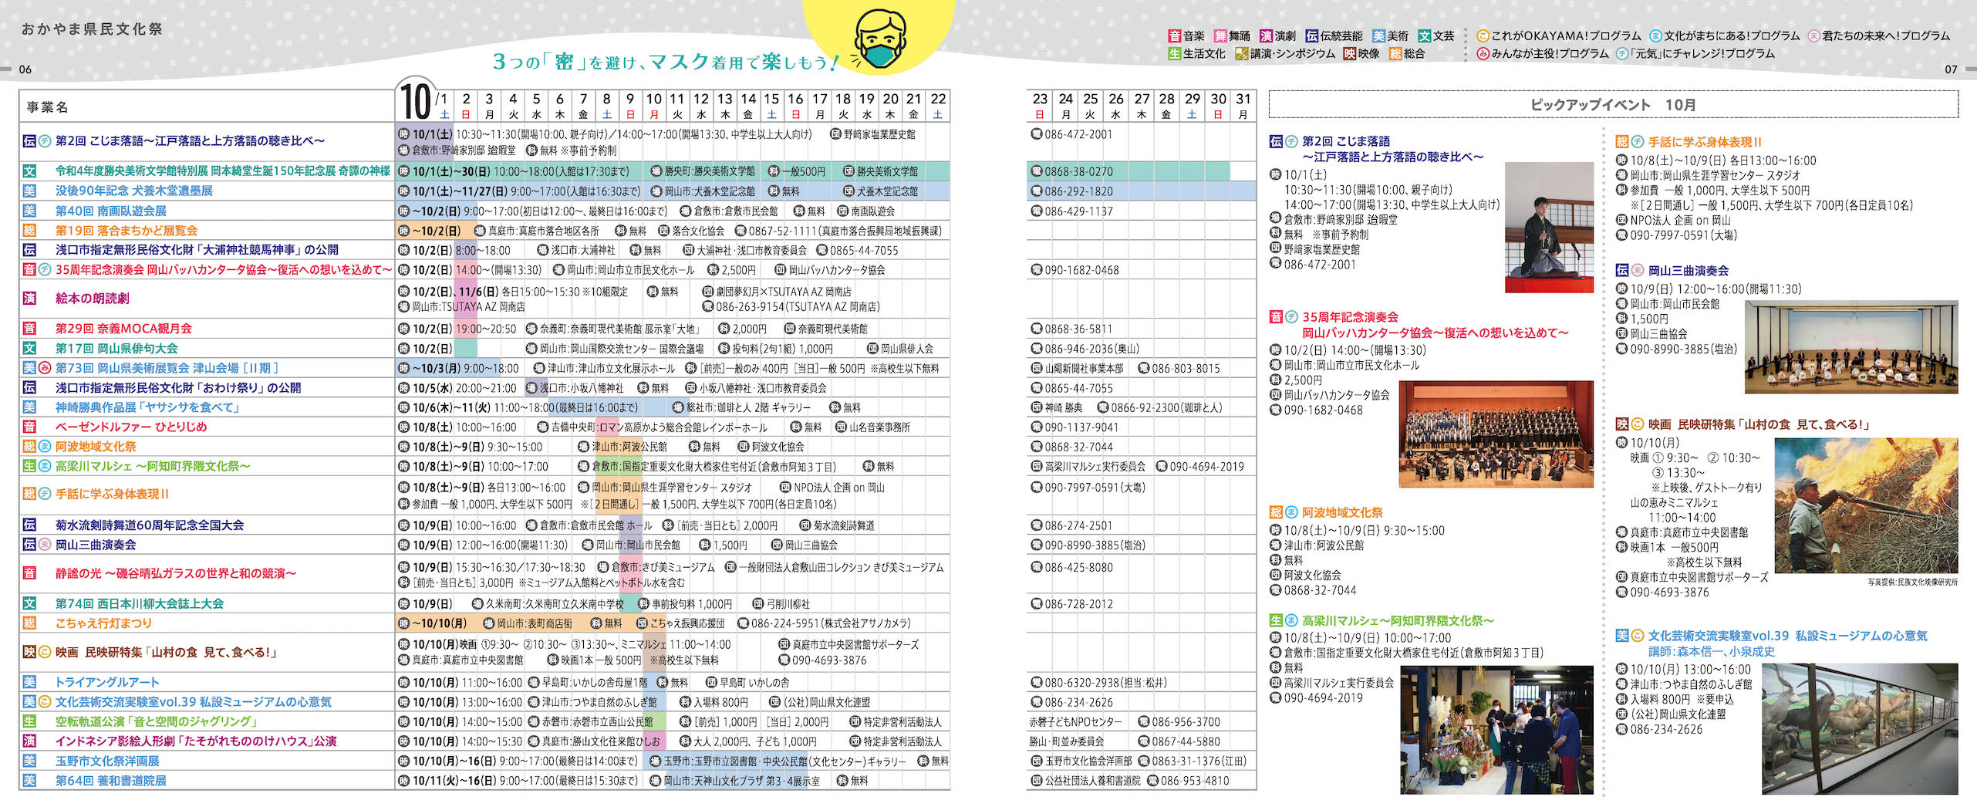Click page number 07
The width and height of the screenshot is (1977, 807).
pos(1951,69)
